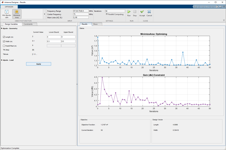The width and height of the screenshot is (226, 150).
Task: Open the Show tab
Action: point(95,24)
